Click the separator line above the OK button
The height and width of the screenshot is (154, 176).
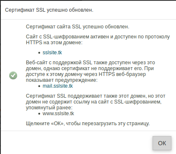click(88, 131)
